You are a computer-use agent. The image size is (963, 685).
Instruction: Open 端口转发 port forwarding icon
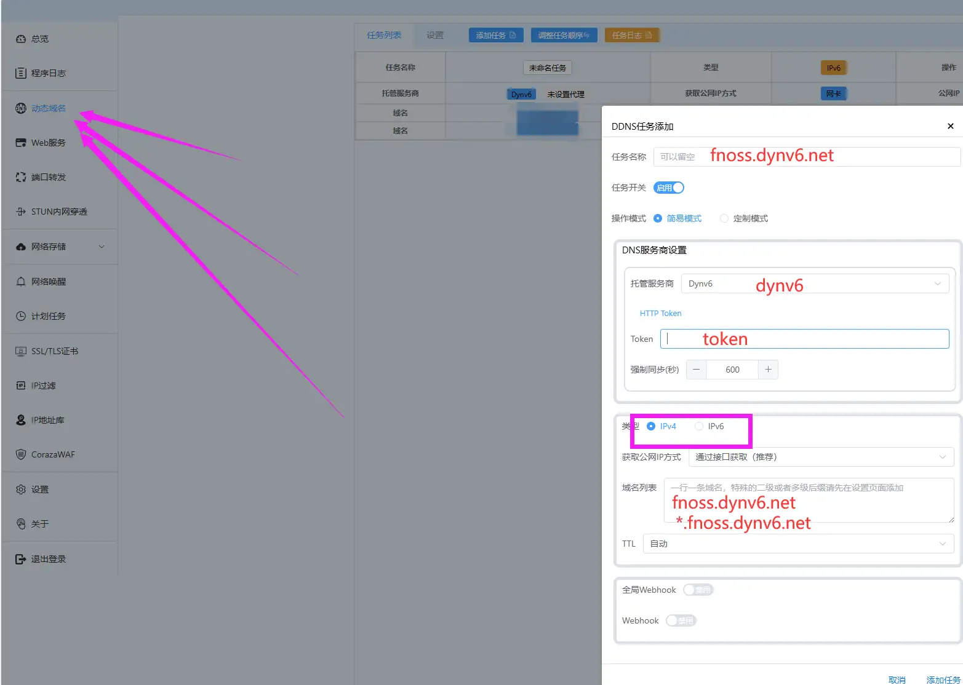click(21, 177)
